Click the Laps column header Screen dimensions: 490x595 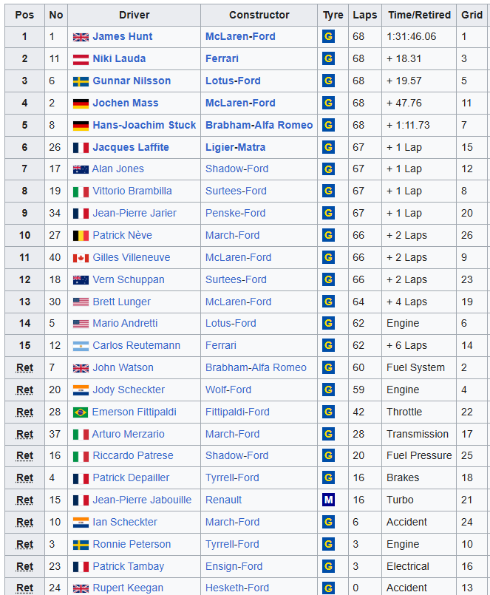coord(365,15)
